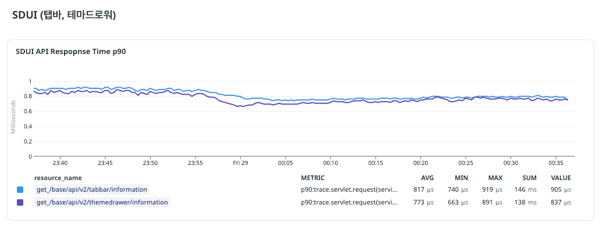Click the Milliseconds y-axis label
Image resolution: width=606 pixels, height=244 pixels.
point(13,116)
